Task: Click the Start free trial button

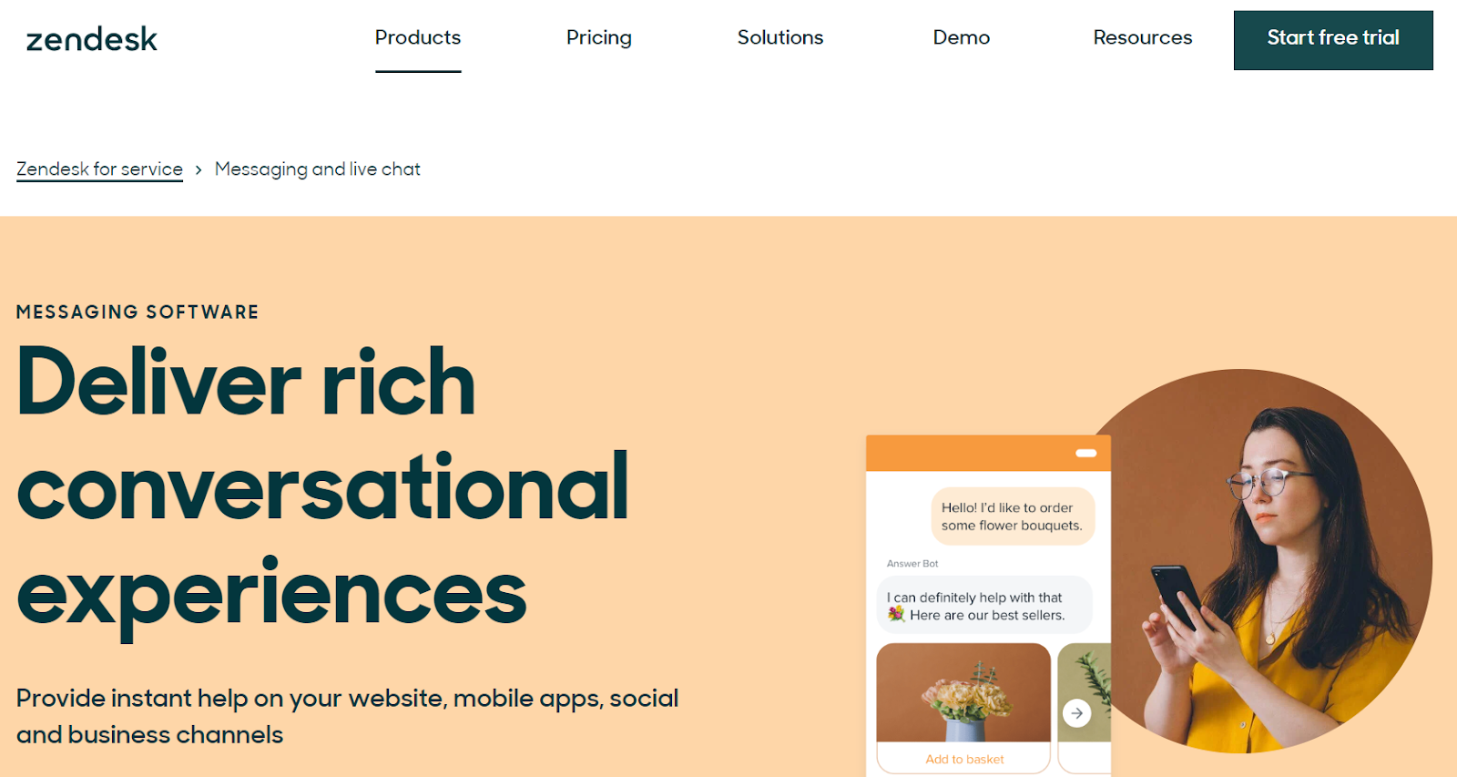Action: 1332,39
